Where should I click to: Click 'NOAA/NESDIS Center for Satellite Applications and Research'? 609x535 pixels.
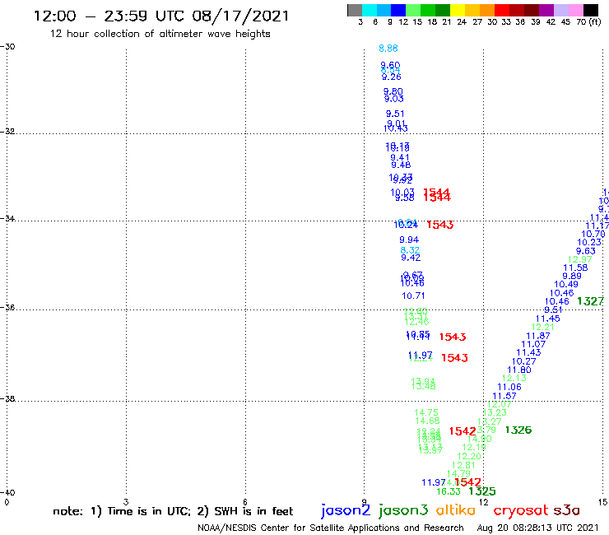click(x=331, y=528)
